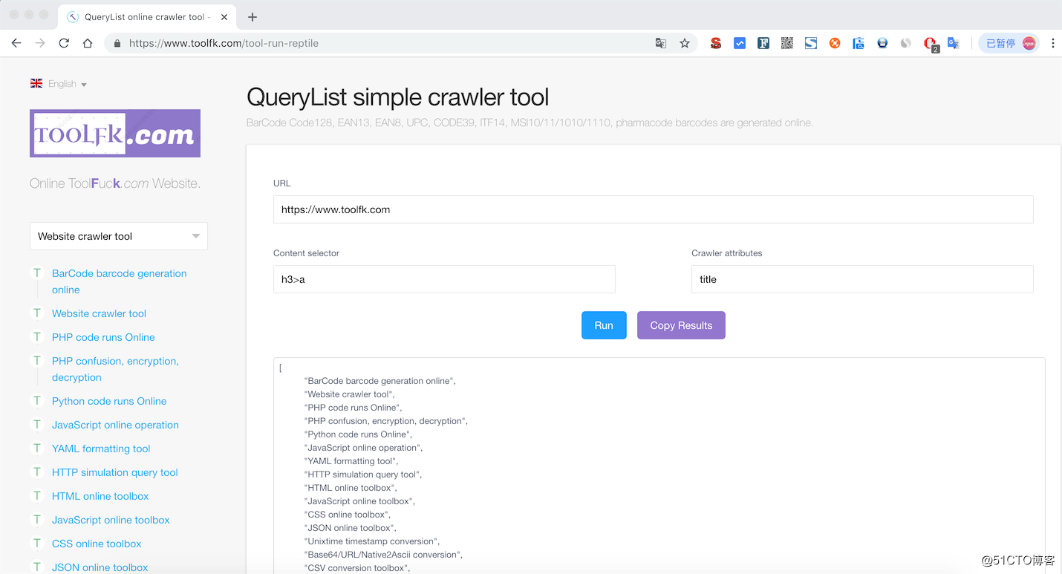Click the TOOLFK.com logo

click(115, 133)
